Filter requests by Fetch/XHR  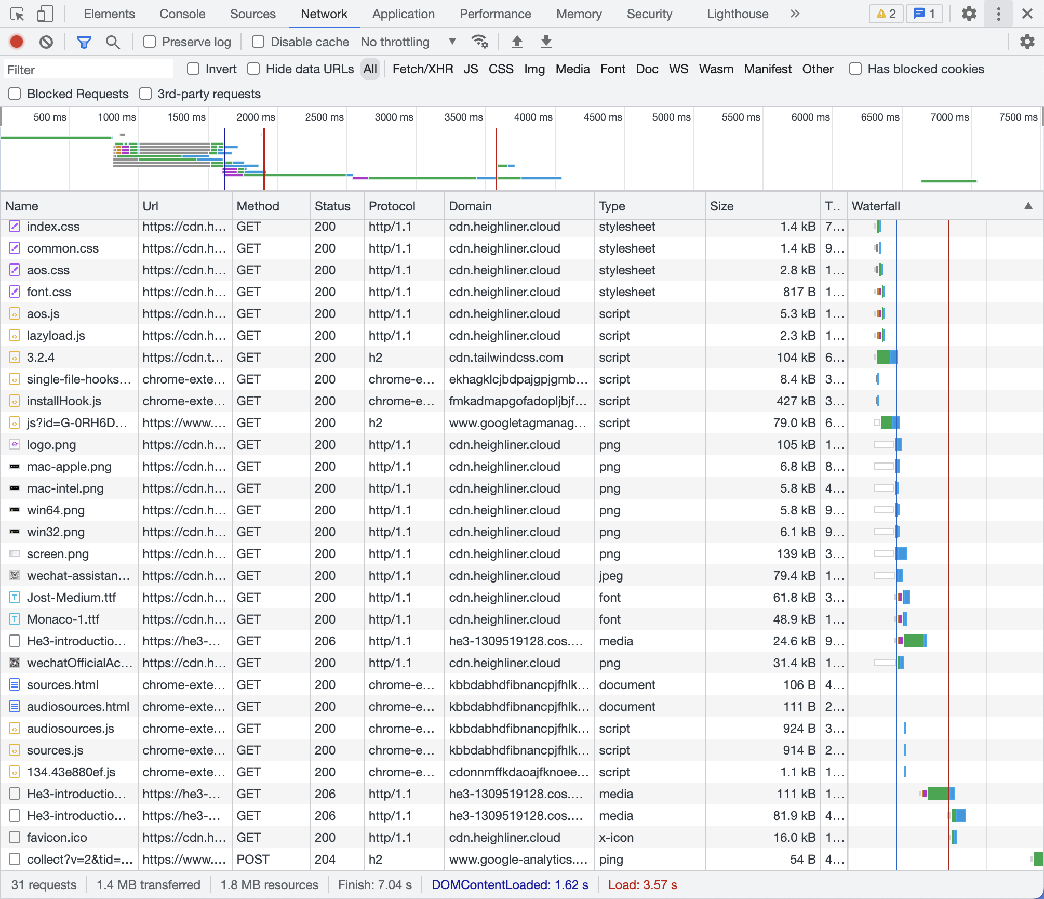[x=422, y=69]
